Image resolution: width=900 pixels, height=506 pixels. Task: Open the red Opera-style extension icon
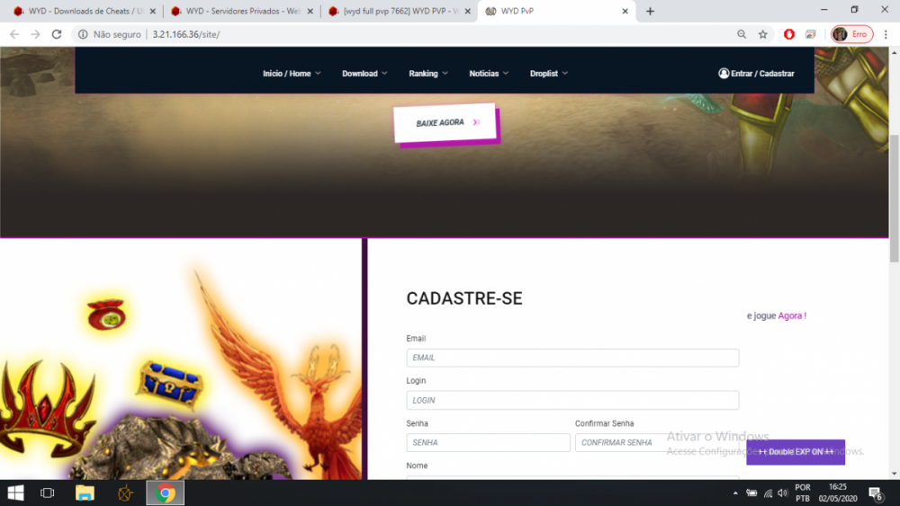click(789, 34)
